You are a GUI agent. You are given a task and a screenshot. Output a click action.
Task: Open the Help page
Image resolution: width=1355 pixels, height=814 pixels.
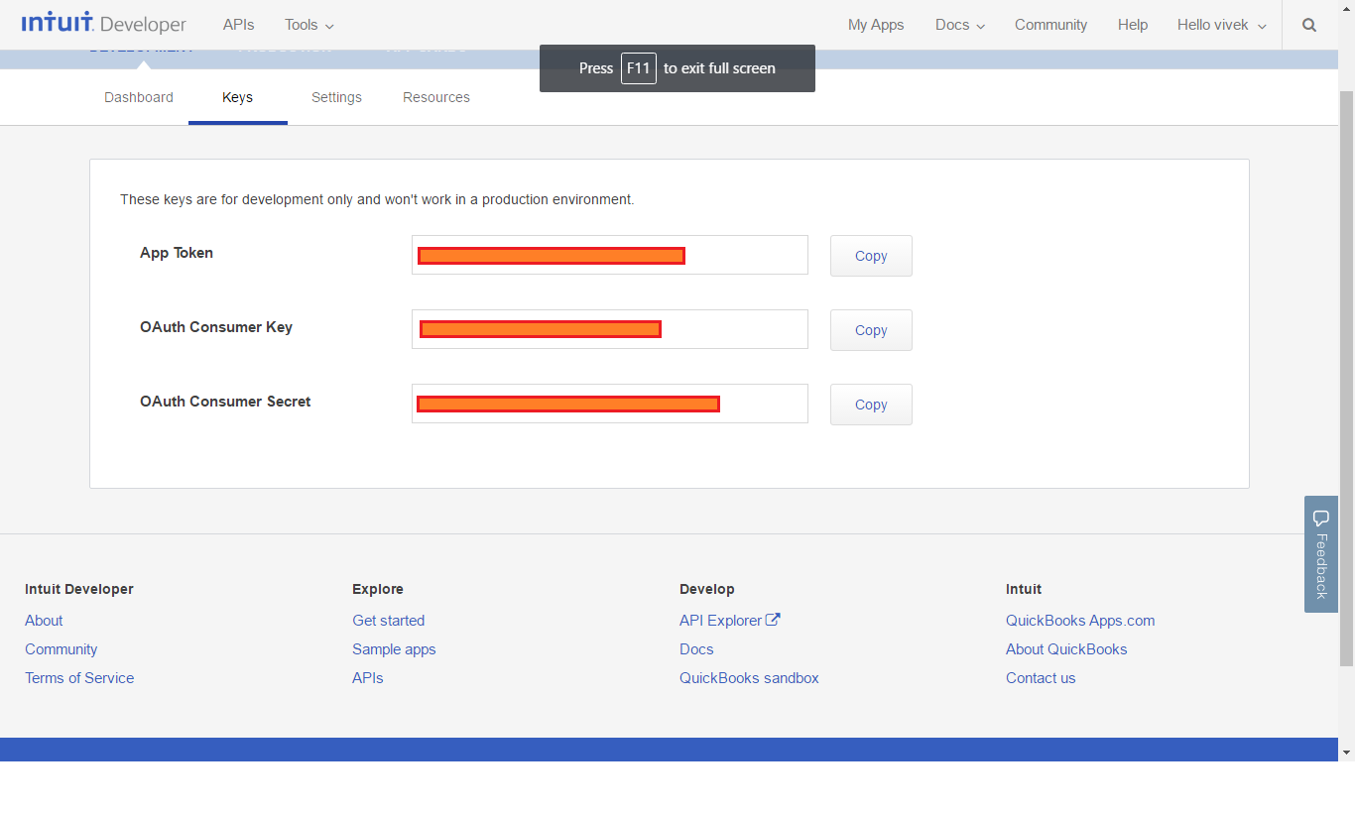1133,25
